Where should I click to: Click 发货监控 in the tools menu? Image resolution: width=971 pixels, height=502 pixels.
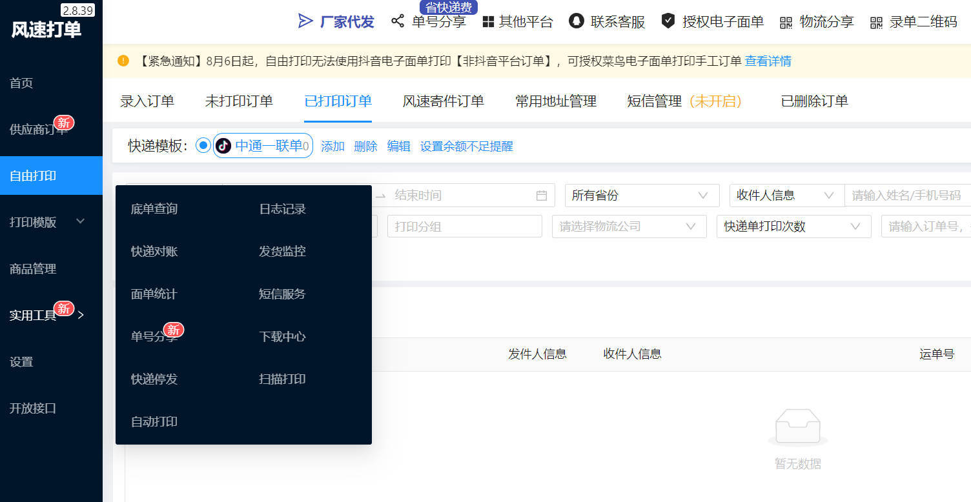coord(282,252)
